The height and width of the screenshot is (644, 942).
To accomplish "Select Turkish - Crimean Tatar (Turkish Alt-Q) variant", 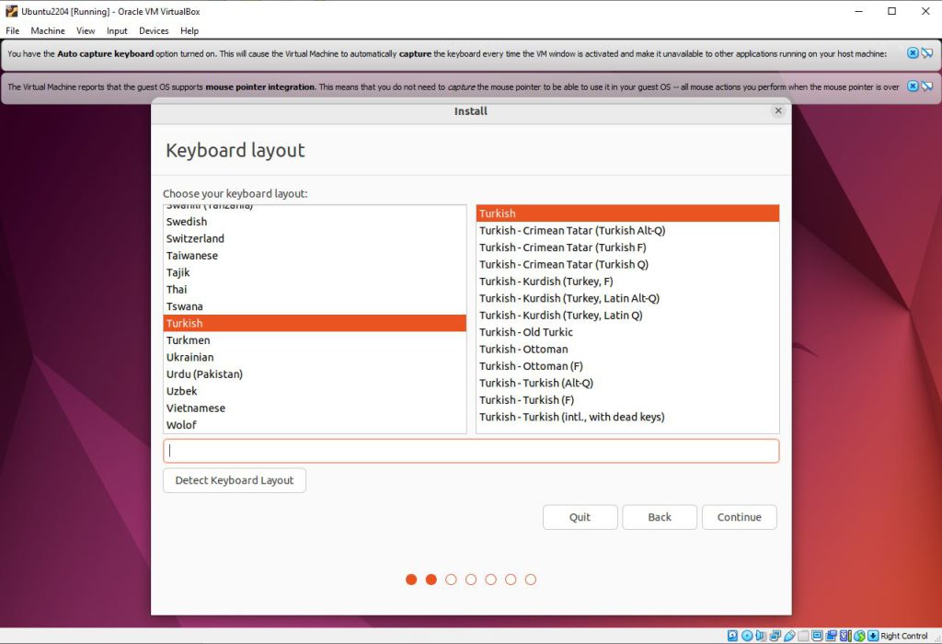I will [x=627, y=230].
